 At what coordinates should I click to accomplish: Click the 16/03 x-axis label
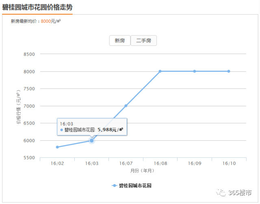pos(92,163)
